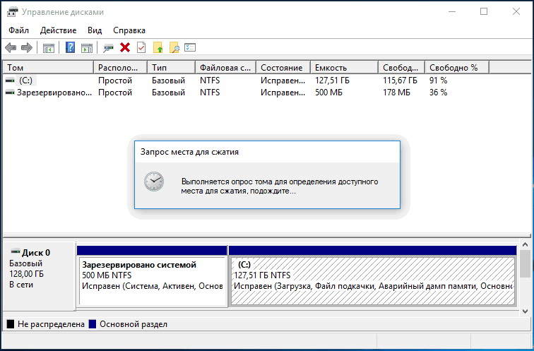
Task: Click the yellow sheet magnifier icon
Action: coord(174,47)
